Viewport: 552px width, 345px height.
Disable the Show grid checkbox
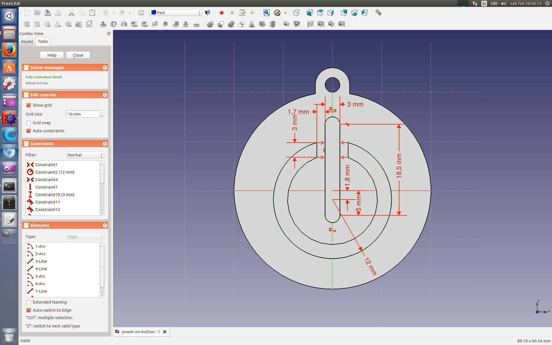click(x=29, y=105)
